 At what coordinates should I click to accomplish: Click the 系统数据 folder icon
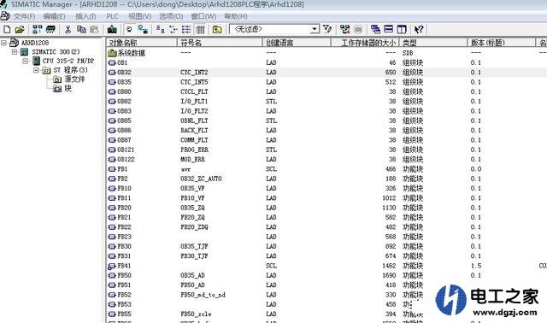click(x=112, y=53)
